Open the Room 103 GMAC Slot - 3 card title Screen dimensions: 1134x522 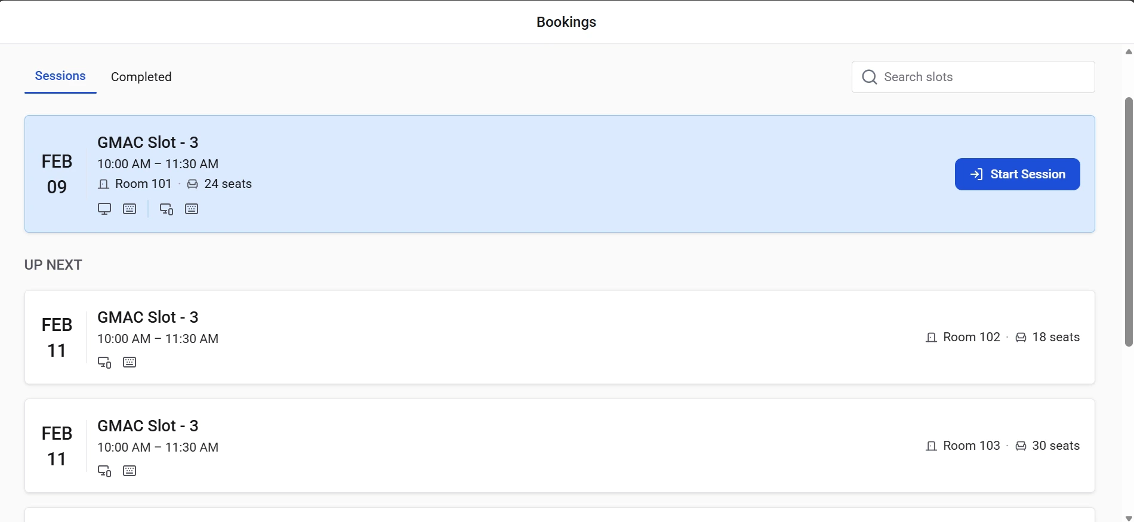click(148, 426)
